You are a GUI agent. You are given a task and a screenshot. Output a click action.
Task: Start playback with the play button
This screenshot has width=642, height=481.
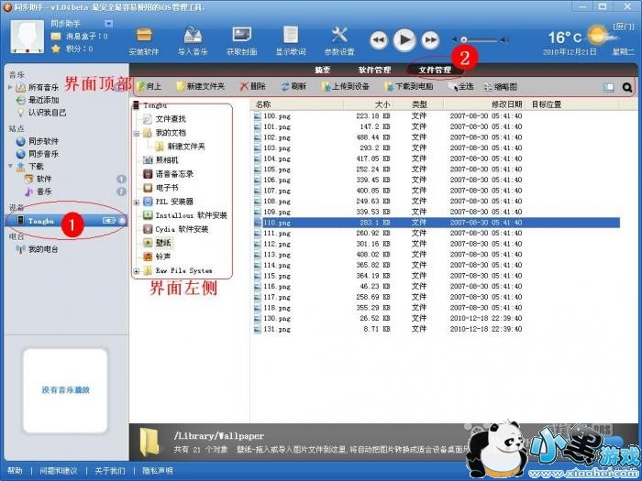tap(404, 39)
